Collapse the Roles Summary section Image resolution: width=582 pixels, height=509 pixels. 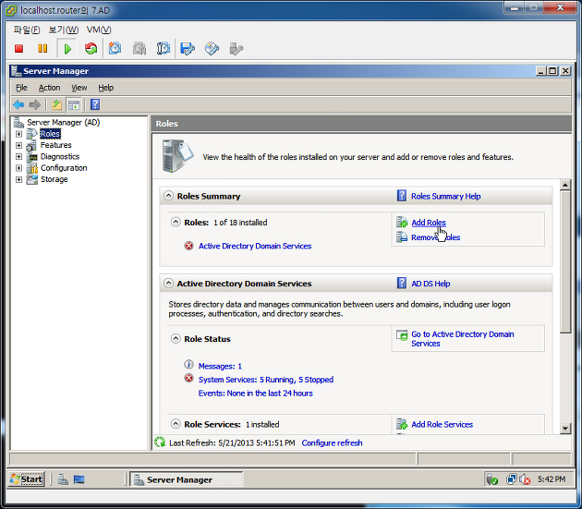(x=168, y=196)
